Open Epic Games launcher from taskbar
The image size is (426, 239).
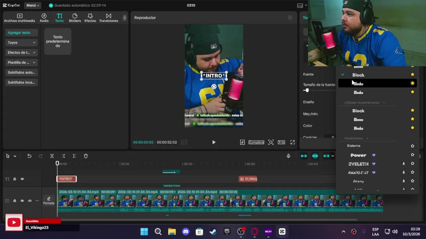pos(227,231)
